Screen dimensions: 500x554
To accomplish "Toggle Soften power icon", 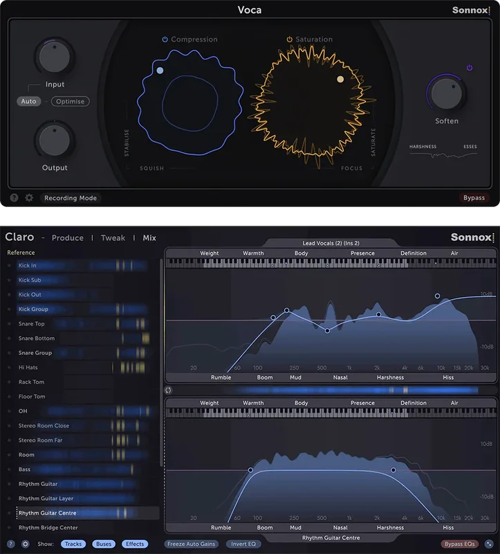I will (470, 67).
